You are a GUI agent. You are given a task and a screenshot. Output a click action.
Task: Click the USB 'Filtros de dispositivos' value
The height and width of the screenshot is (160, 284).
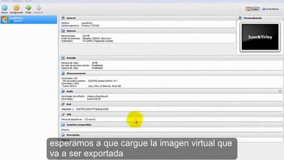pyautogui.click(x=90, y=120)
